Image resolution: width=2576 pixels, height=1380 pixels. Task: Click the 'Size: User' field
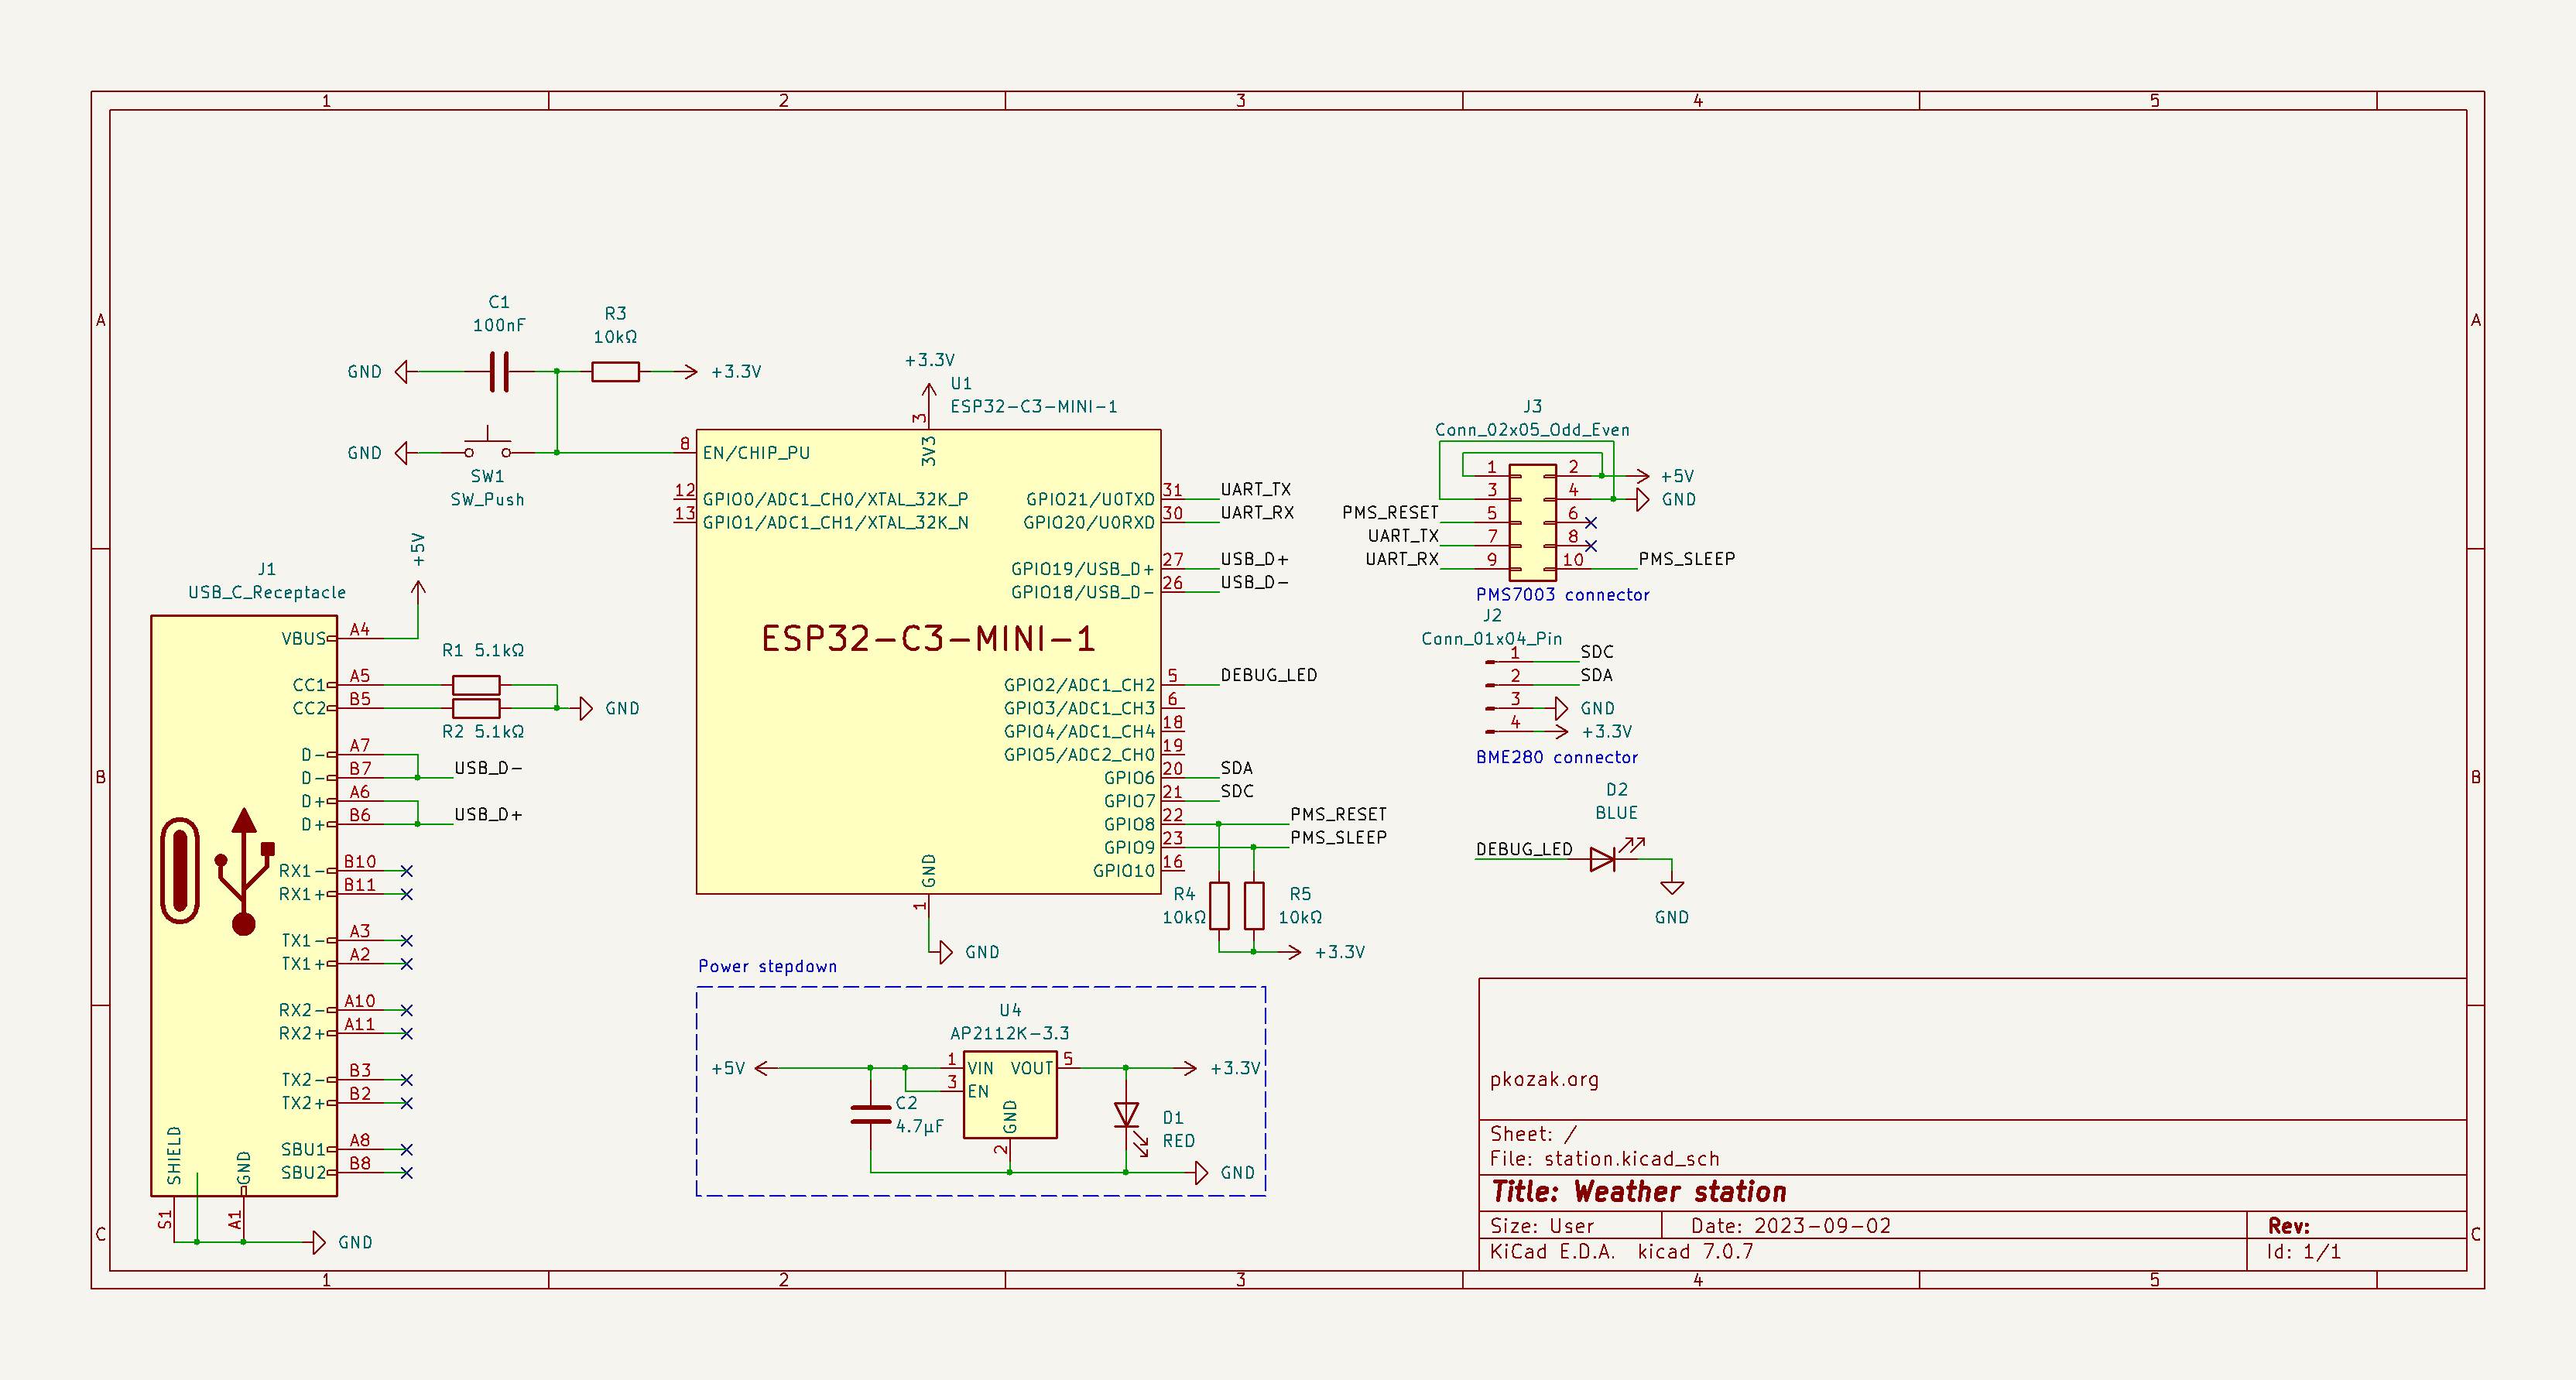(x=1542, y=1226)
